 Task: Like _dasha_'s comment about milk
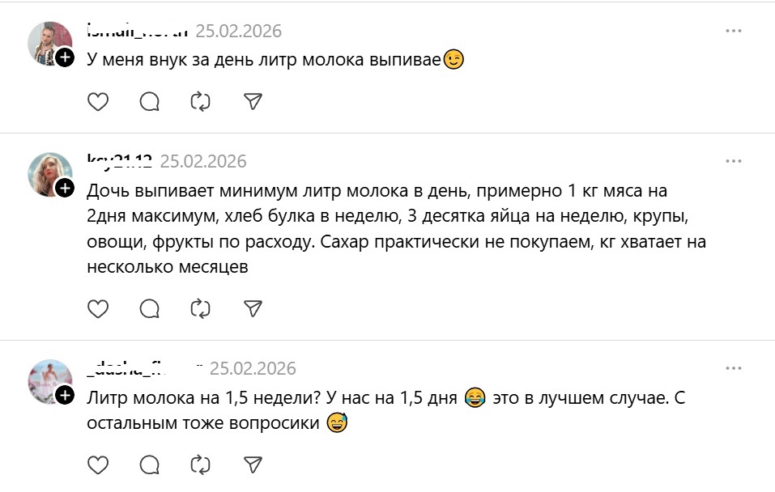(97, 466)
